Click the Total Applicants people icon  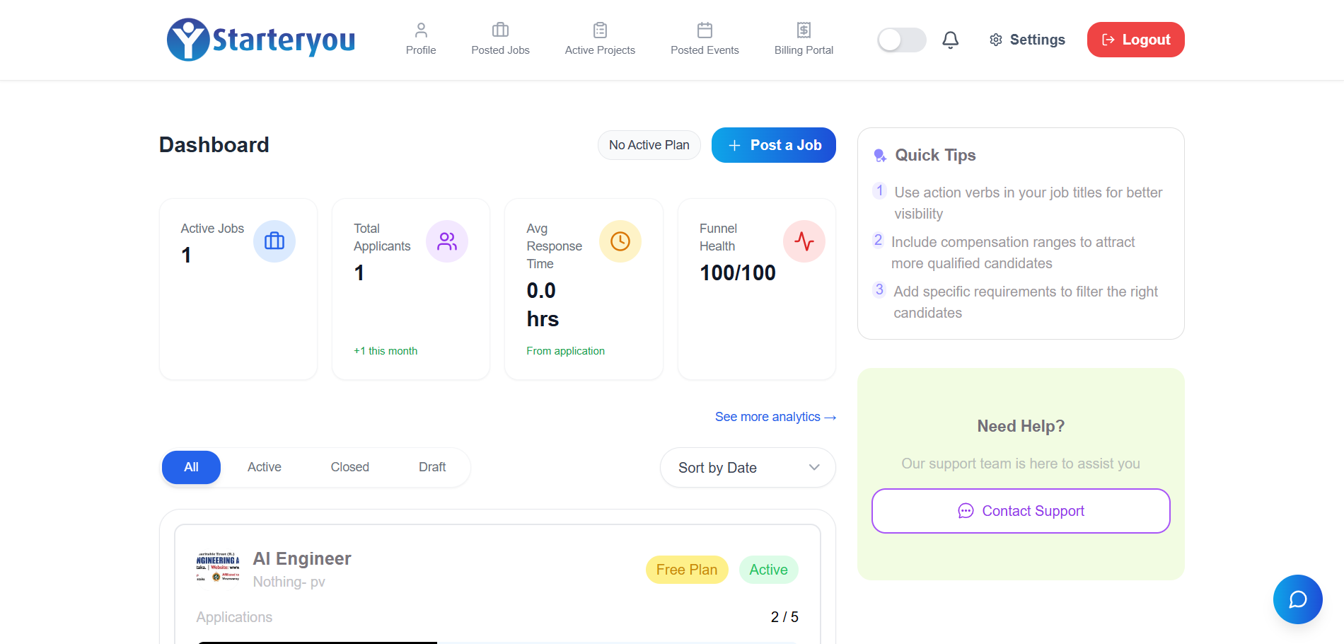click(x=447, y=241)
